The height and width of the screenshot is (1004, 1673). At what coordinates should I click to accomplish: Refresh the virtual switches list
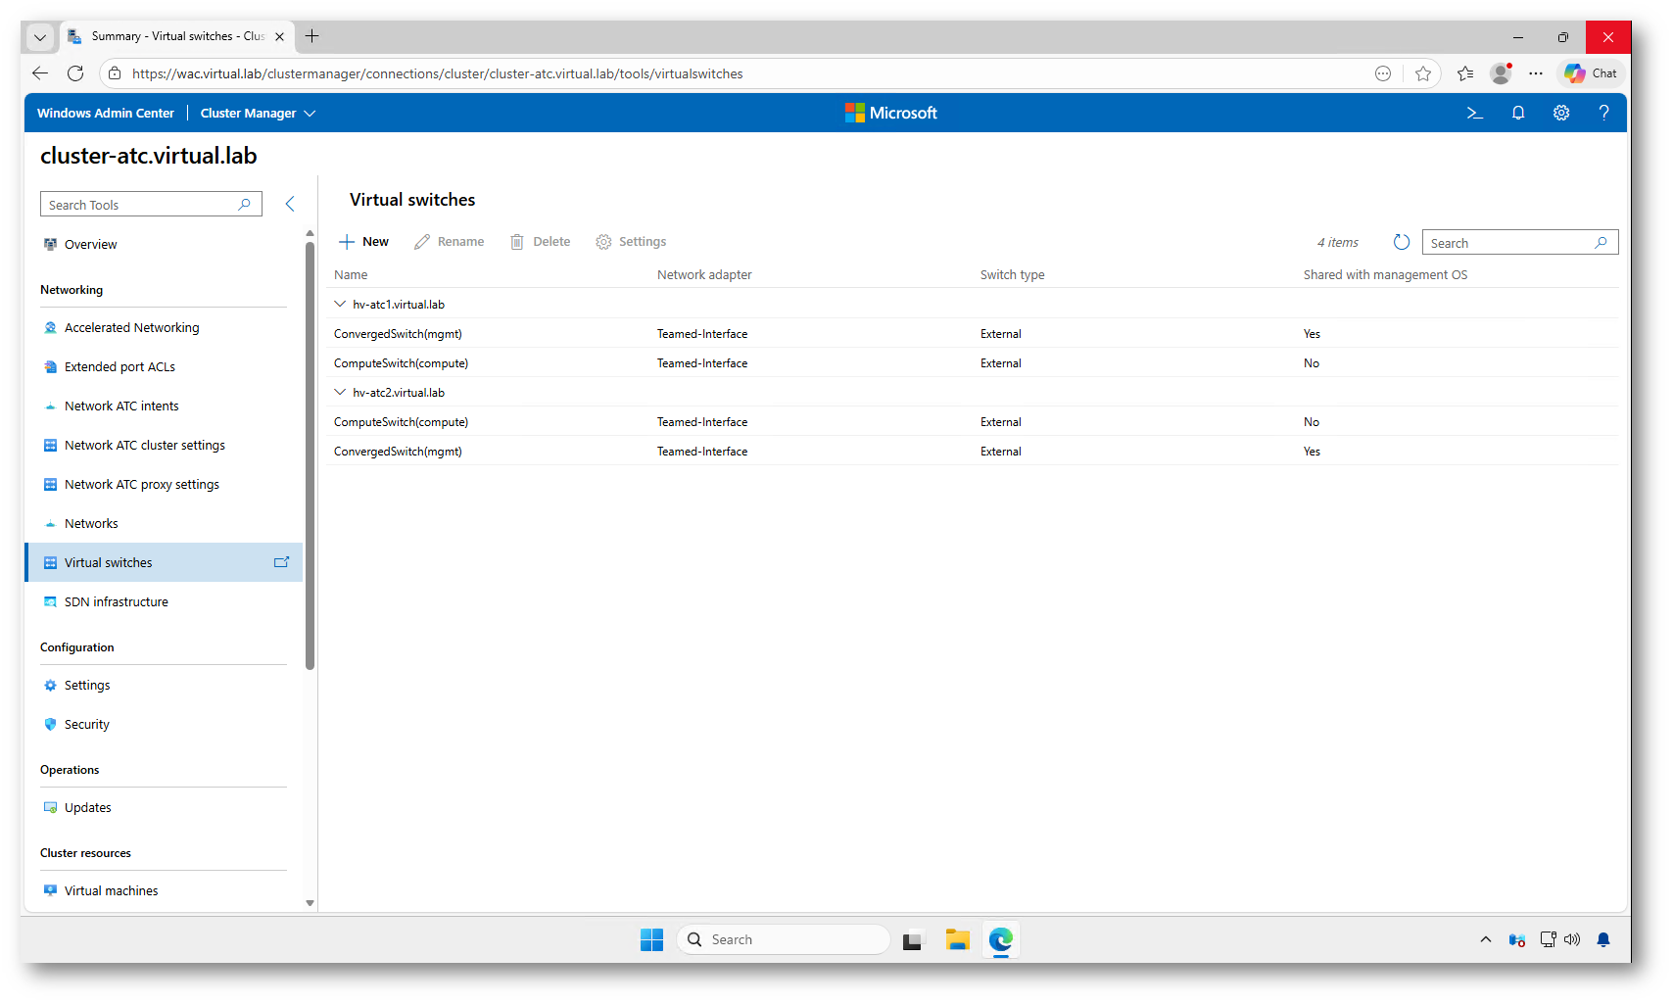point(1401,242)
